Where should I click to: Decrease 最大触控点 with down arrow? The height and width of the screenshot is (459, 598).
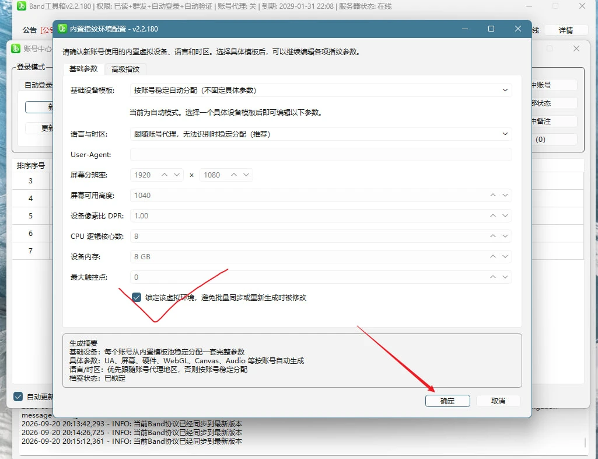click(505, 277)
